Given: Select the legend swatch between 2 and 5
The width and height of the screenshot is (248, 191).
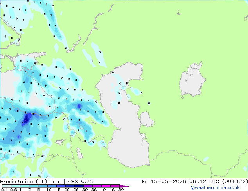Looking at the screenshot, I should [34, 186].
